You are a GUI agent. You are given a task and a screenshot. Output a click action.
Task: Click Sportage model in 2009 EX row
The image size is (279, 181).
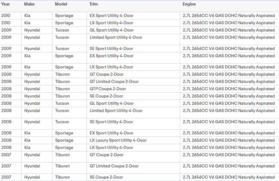coord(64,56)
